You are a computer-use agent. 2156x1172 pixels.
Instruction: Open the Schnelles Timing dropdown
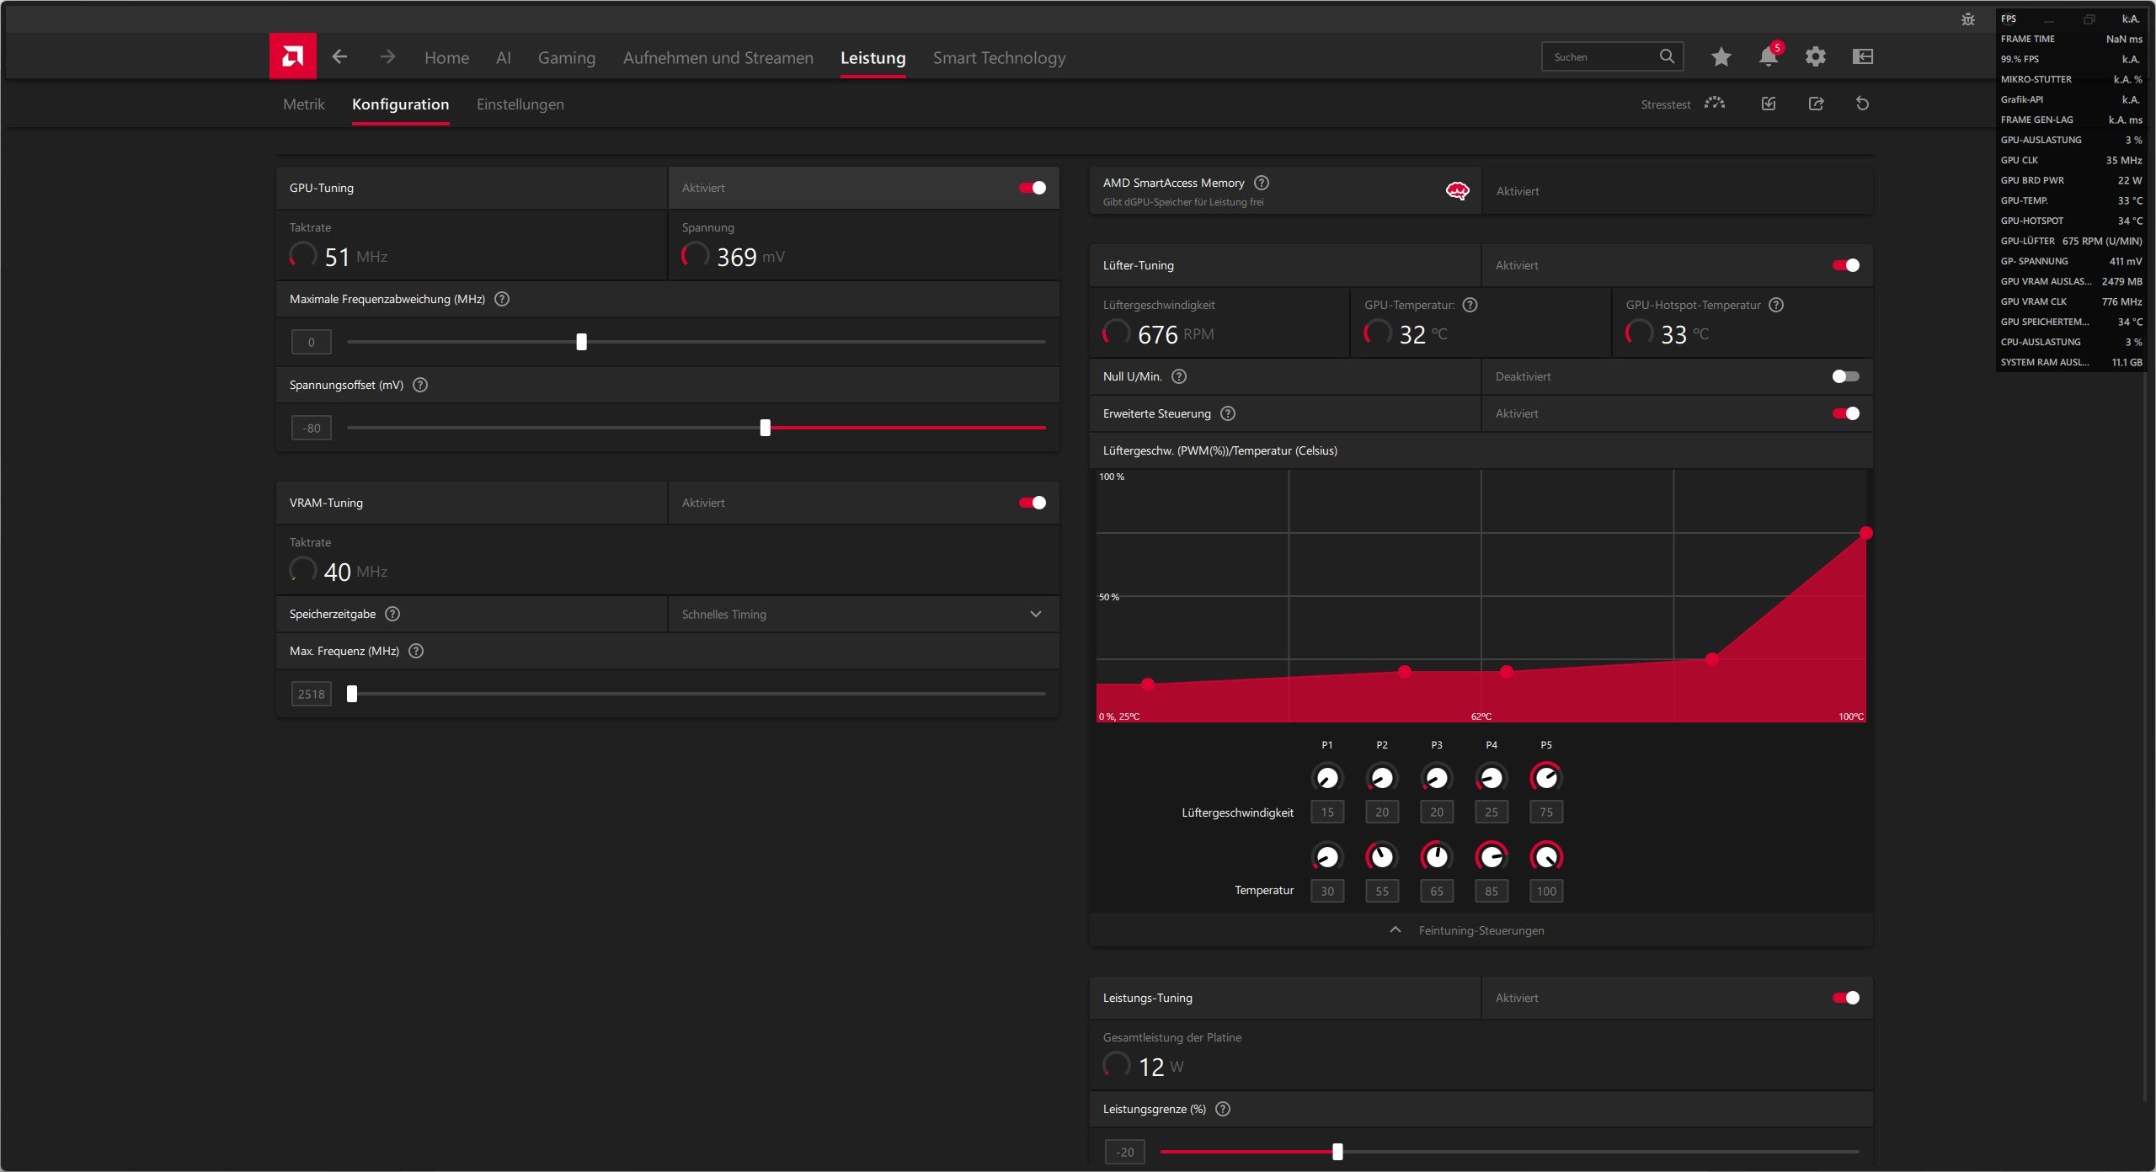click(862, 614)
